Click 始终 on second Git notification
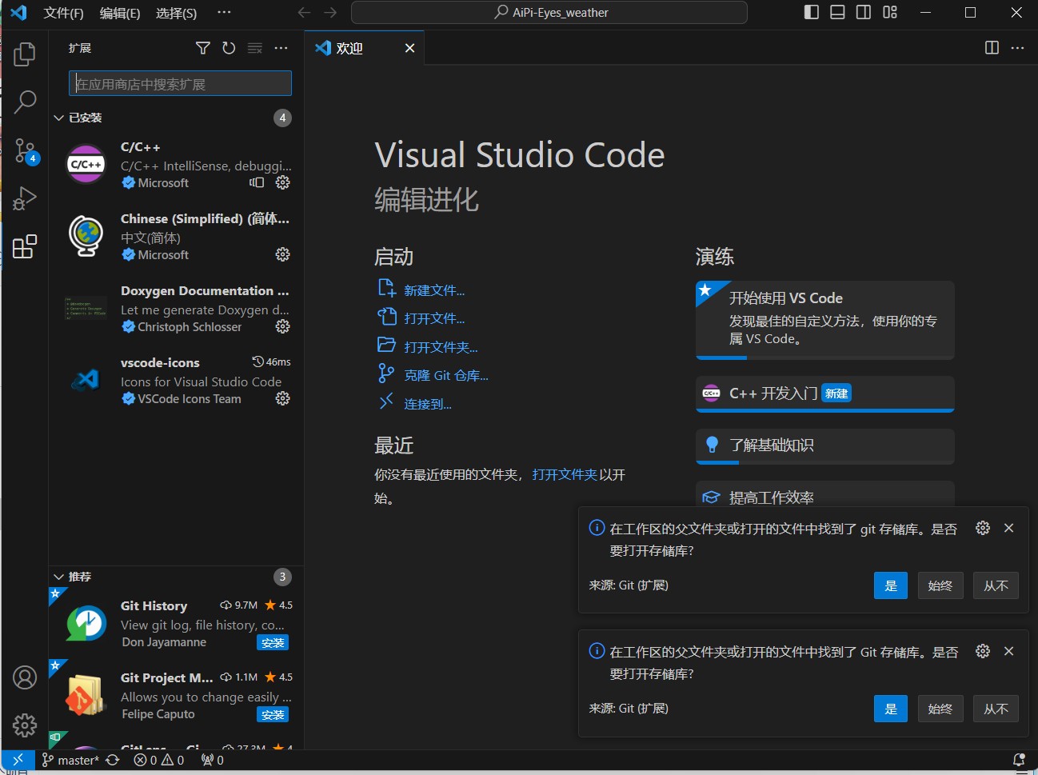Viewport: 1038px width, 775px height. point(940,709)
